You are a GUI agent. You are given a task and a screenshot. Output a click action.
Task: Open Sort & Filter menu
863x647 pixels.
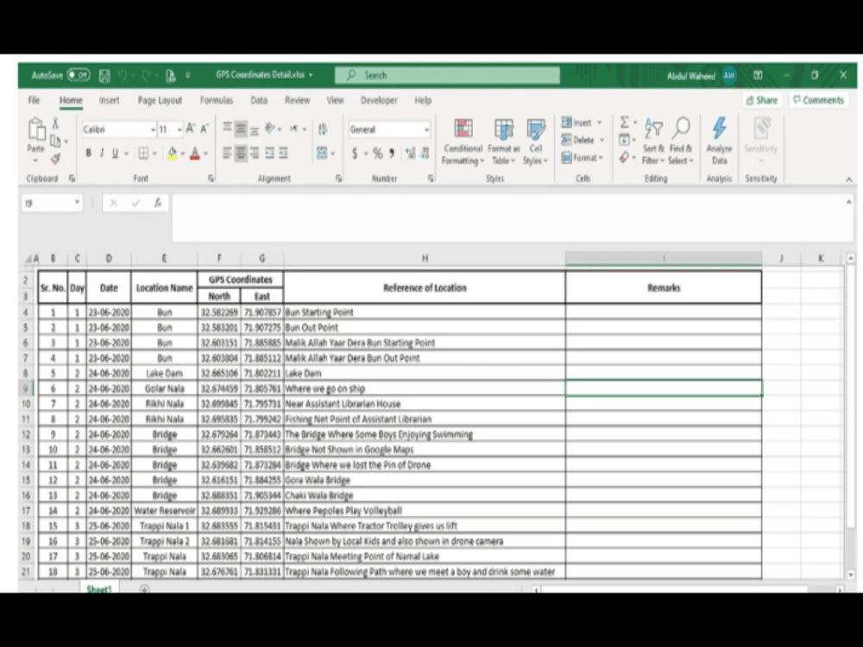[x=653, y=141]
